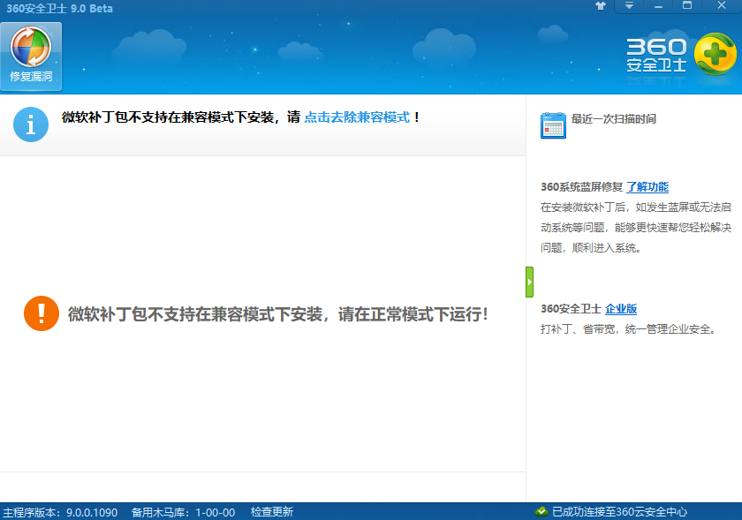The height and width of the screenshot is (520, 742).
Task: Click 360安全卫士 9.0 Beta window title
Action: 60,9
